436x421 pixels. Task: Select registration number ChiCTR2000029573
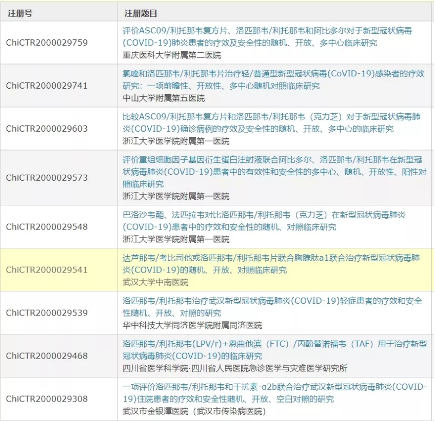coord(47,178)
